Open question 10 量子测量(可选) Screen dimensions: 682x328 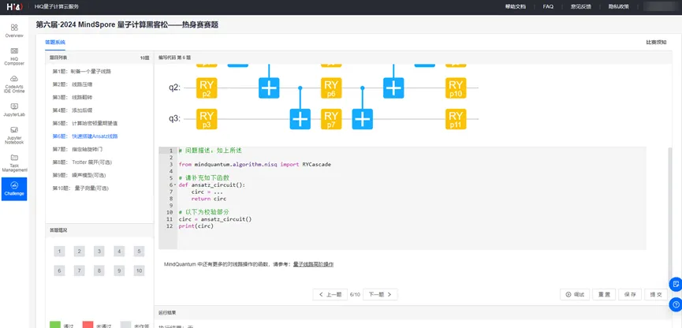coord(80,188)
